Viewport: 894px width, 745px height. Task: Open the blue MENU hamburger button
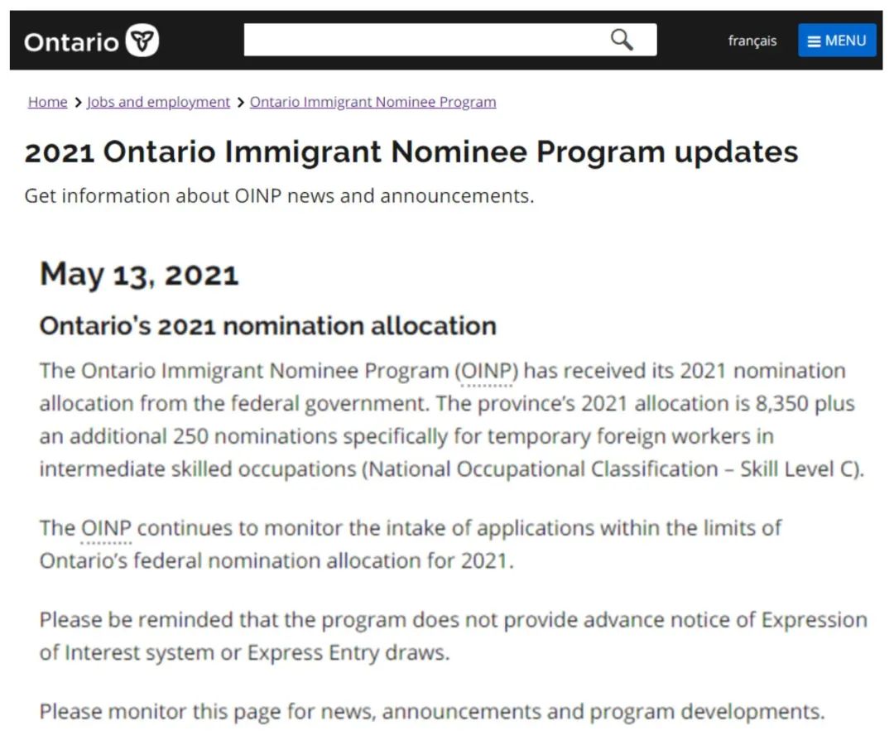pyautogui.click(x=836, y=41)
